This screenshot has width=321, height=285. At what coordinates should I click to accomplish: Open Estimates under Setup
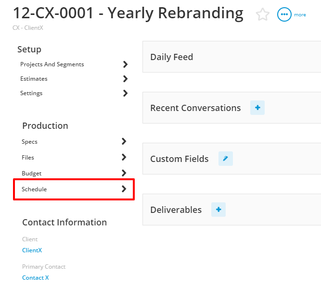pos(34,79)
